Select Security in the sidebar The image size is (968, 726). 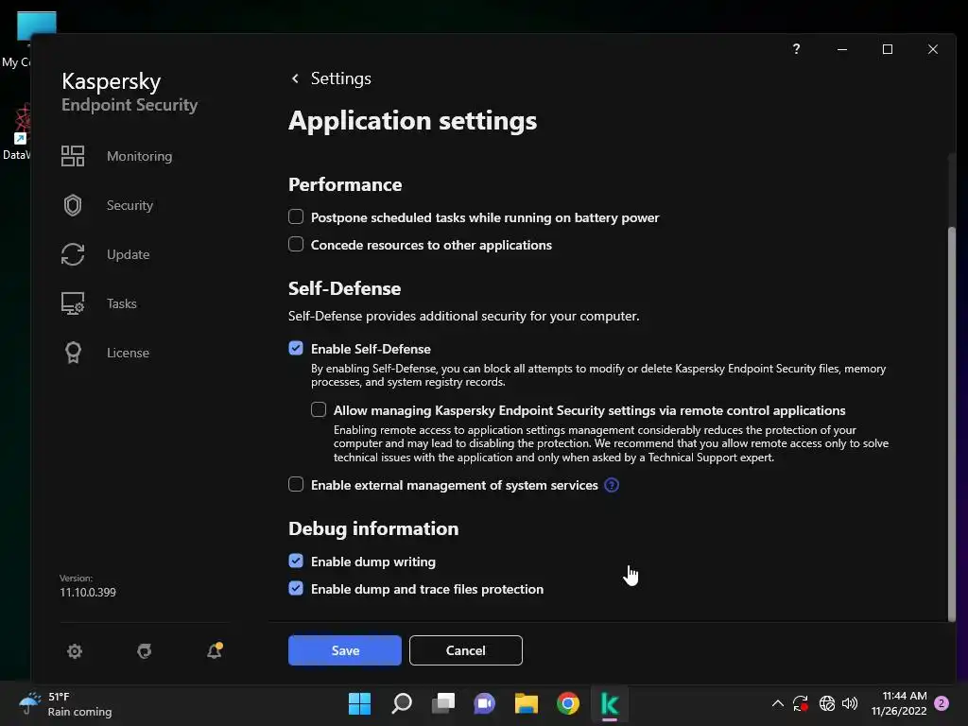point(130,205)
